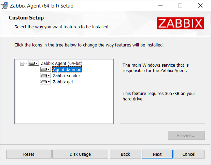
Task: Click the red ZABBIX logo
Action: pyautogui.click(x=180, y=23)
